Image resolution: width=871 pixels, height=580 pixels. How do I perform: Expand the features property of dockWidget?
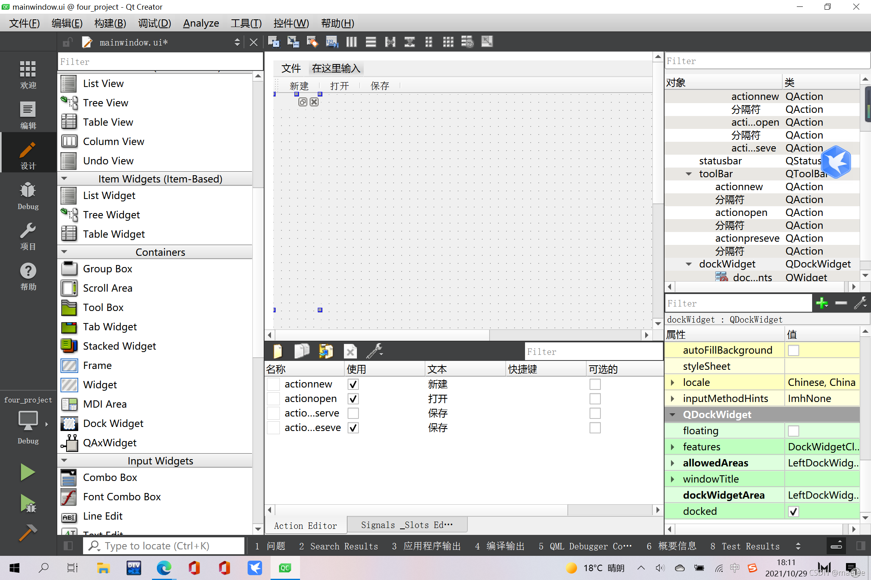tap(674, 447)
